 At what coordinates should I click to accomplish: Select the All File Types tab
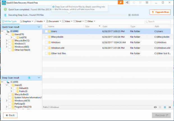(9, 21)
